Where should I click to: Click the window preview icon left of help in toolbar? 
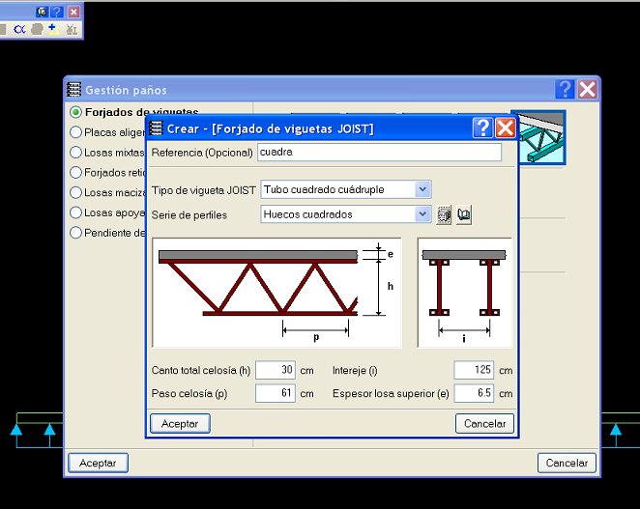[42, 12]
